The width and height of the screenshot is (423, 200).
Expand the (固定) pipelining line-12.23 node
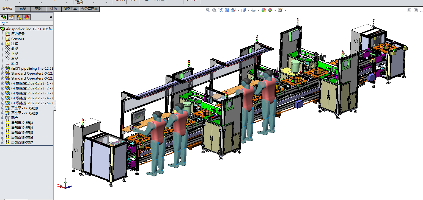[x=3, y=68]
